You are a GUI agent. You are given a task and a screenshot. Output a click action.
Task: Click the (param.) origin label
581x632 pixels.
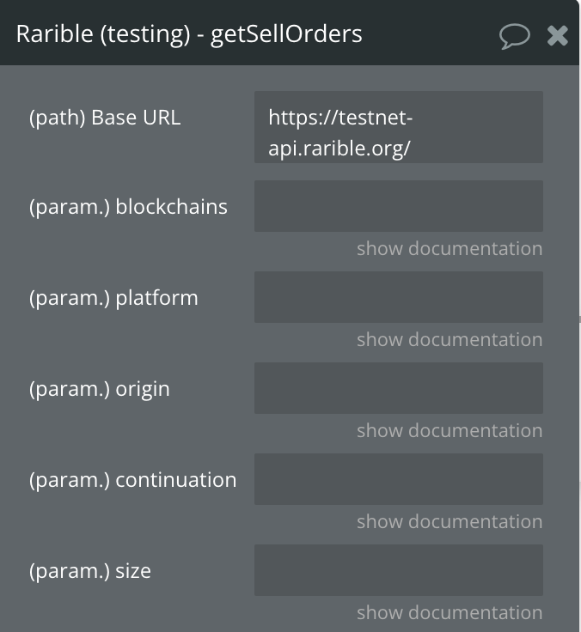[x=99, y=390]
